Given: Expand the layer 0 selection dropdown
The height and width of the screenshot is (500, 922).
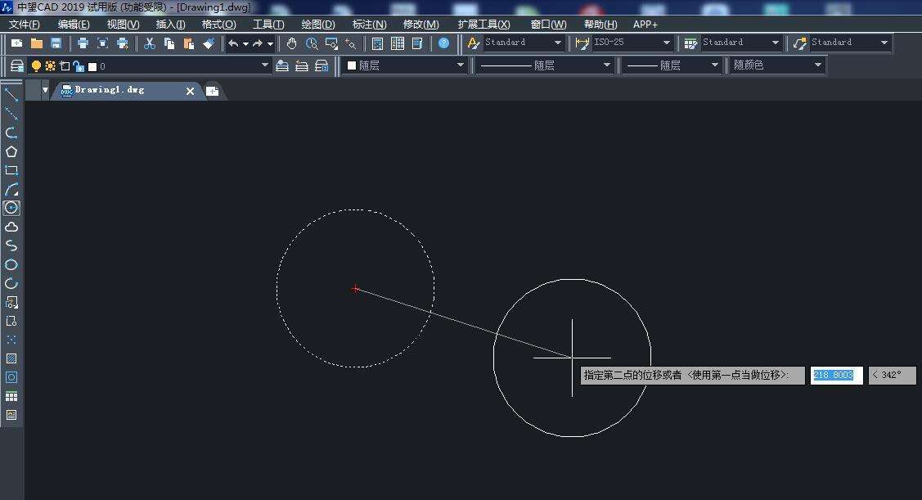Looking at the screenshot, I should coord(264,65).
